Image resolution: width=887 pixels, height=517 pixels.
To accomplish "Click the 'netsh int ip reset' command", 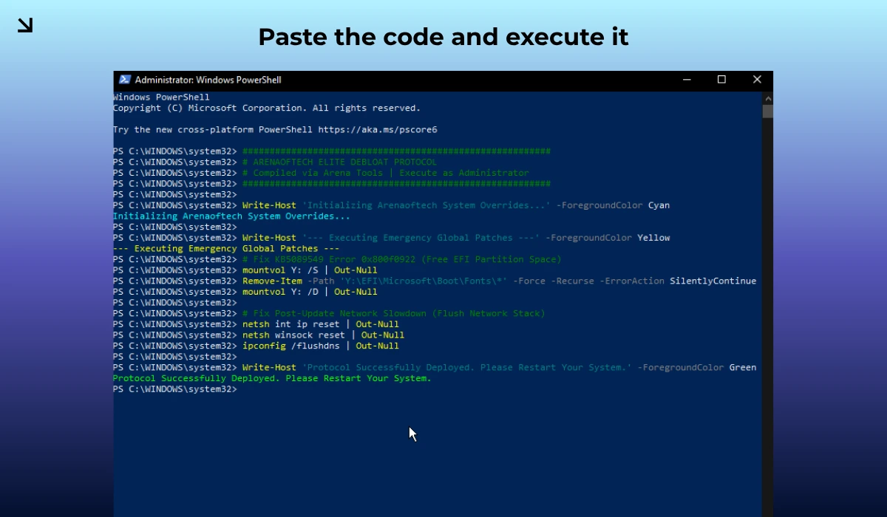I will tap(291, 324).
